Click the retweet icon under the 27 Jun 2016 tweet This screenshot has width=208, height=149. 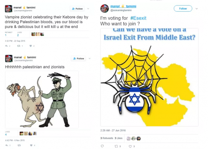point(116,146)
